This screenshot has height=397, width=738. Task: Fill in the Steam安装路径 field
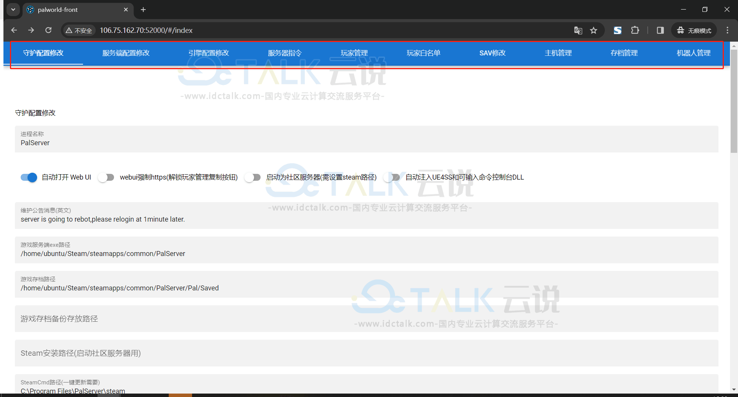point(367,353)
